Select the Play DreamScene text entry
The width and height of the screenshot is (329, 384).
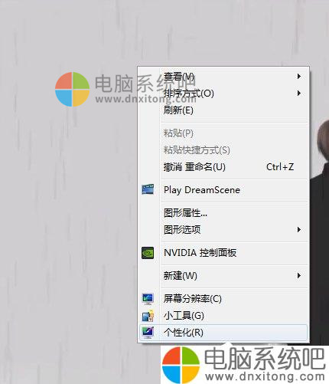[x=202, y=190]
